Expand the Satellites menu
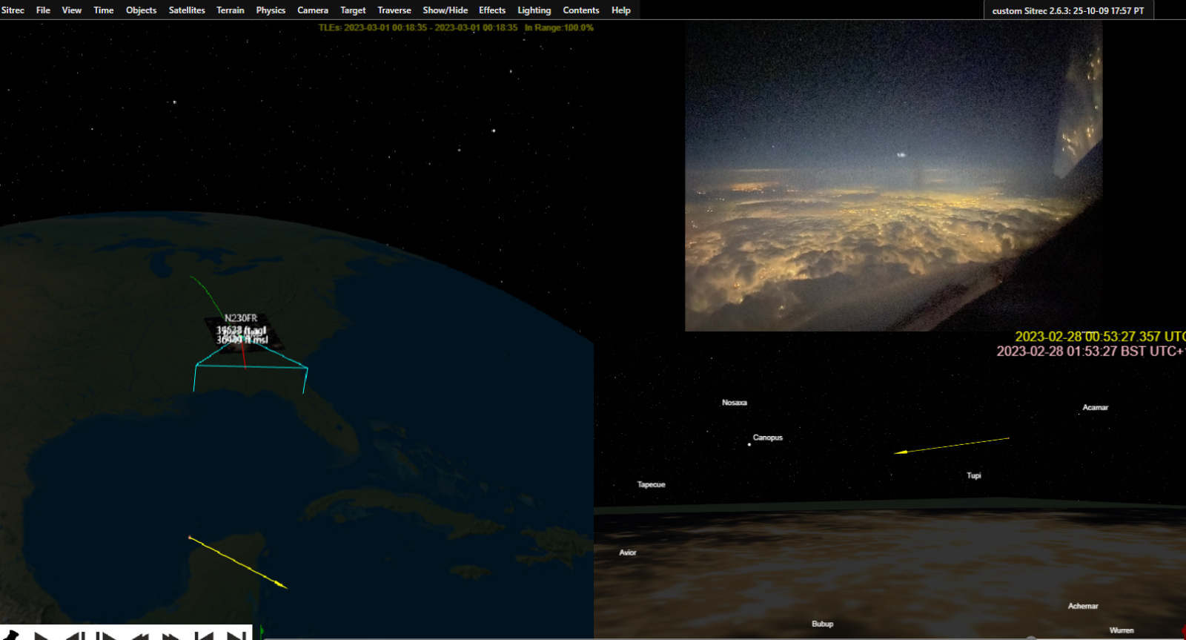The image size is (1186, 640). pos(187,10)
